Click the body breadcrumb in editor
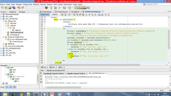This screenshot has height=96, width=171. (x=52, y=67)
